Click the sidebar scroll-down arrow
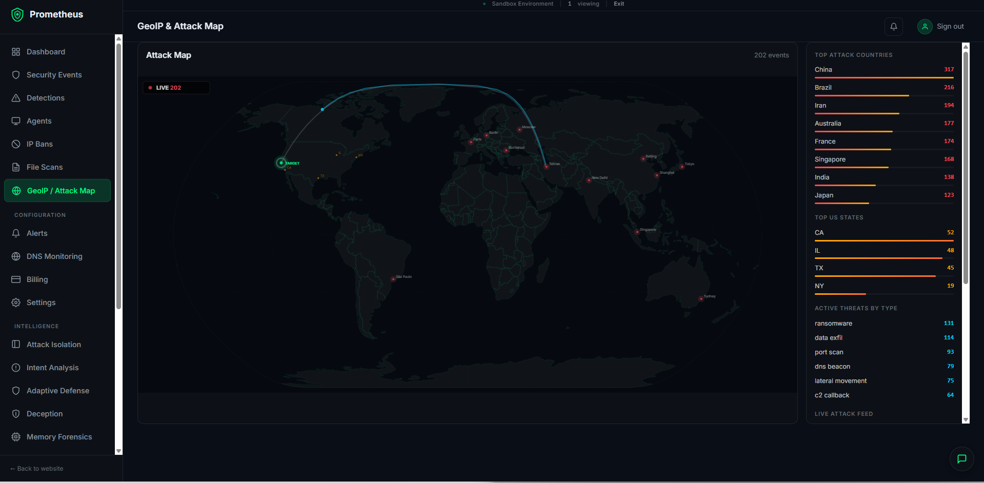Image resolution: width=984 pixels, height=483 pixels. click(119, 451)
